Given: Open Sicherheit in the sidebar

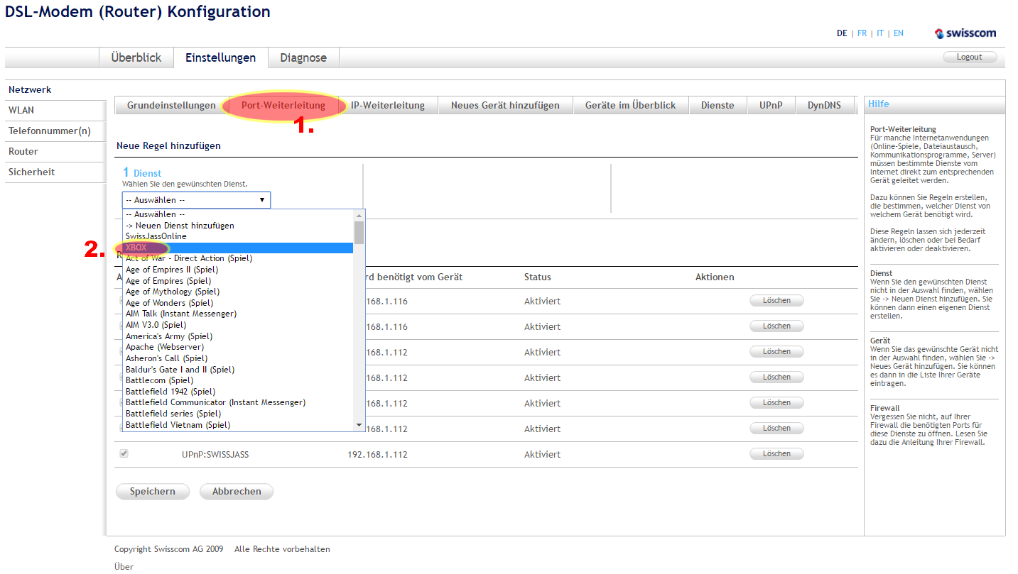Looking at the screenshot, I should pos(31,172).
